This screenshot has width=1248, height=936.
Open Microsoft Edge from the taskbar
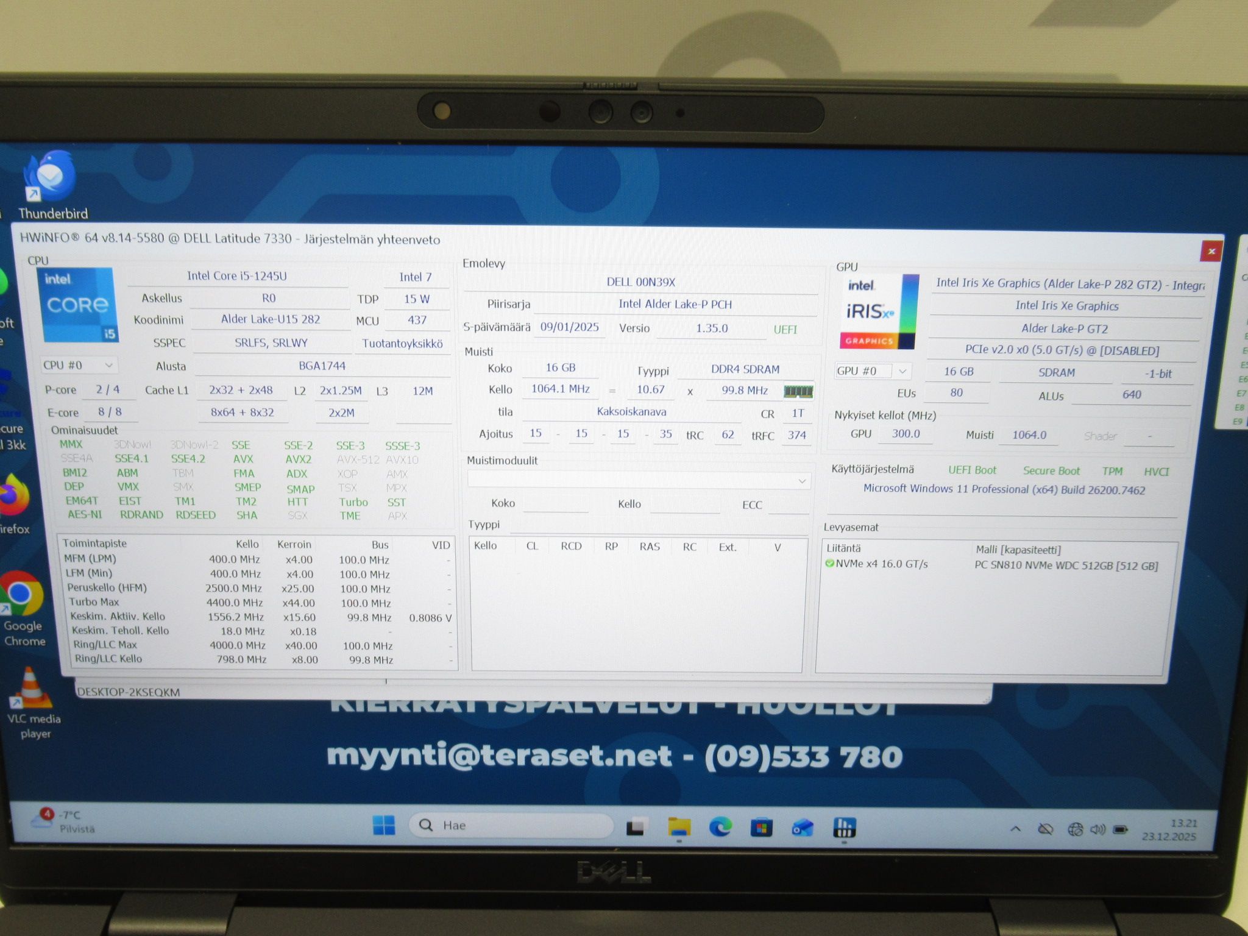click(x=720, y=827)
